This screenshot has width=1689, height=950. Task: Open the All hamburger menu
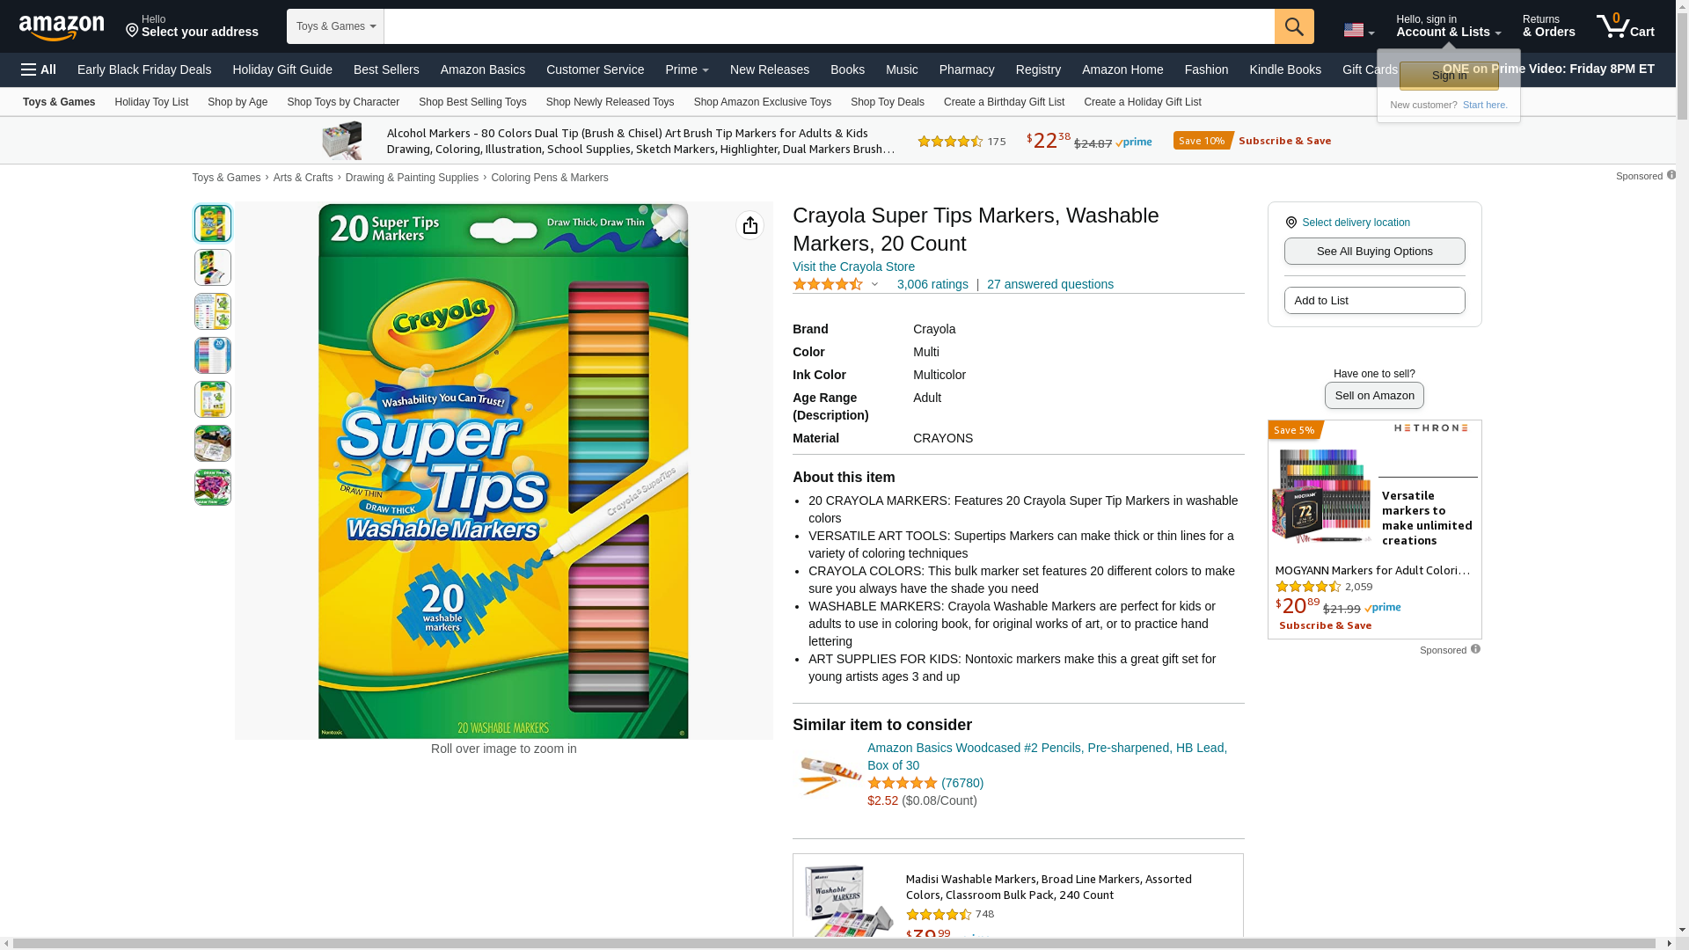39,69
